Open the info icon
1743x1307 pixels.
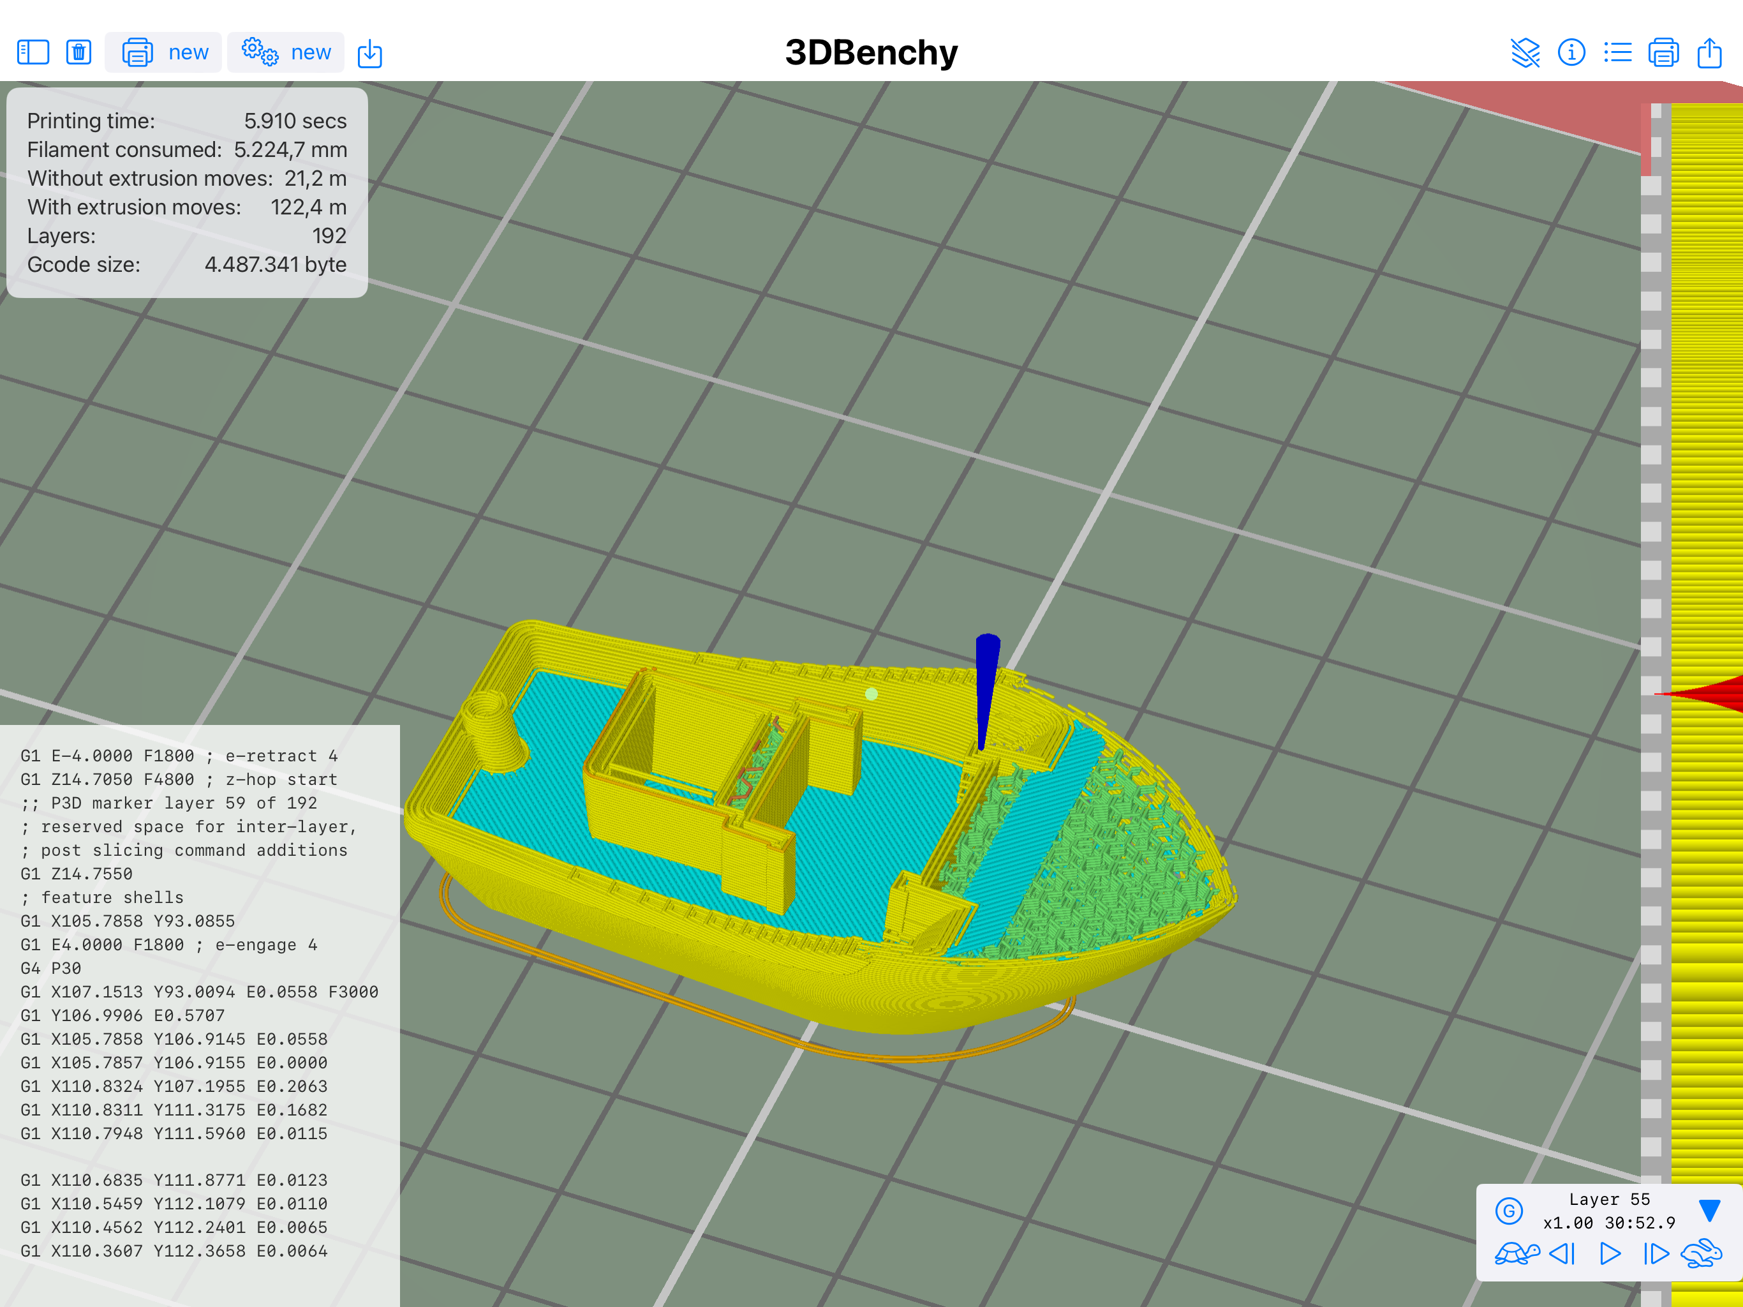(1571, 53)
